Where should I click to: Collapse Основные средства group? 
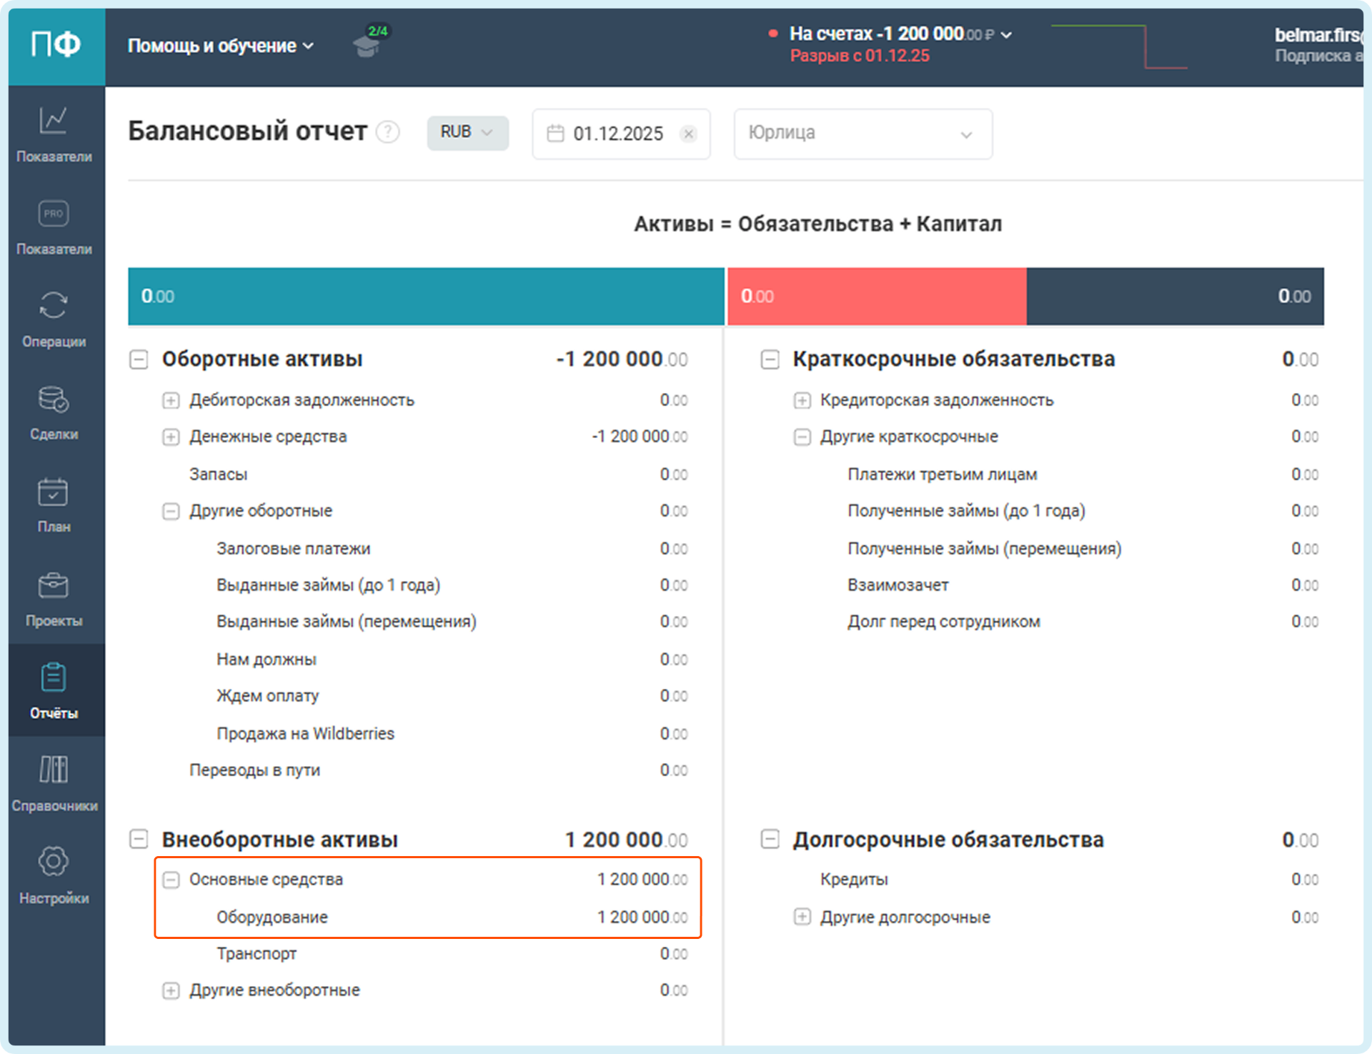click(x=171, y=880)
